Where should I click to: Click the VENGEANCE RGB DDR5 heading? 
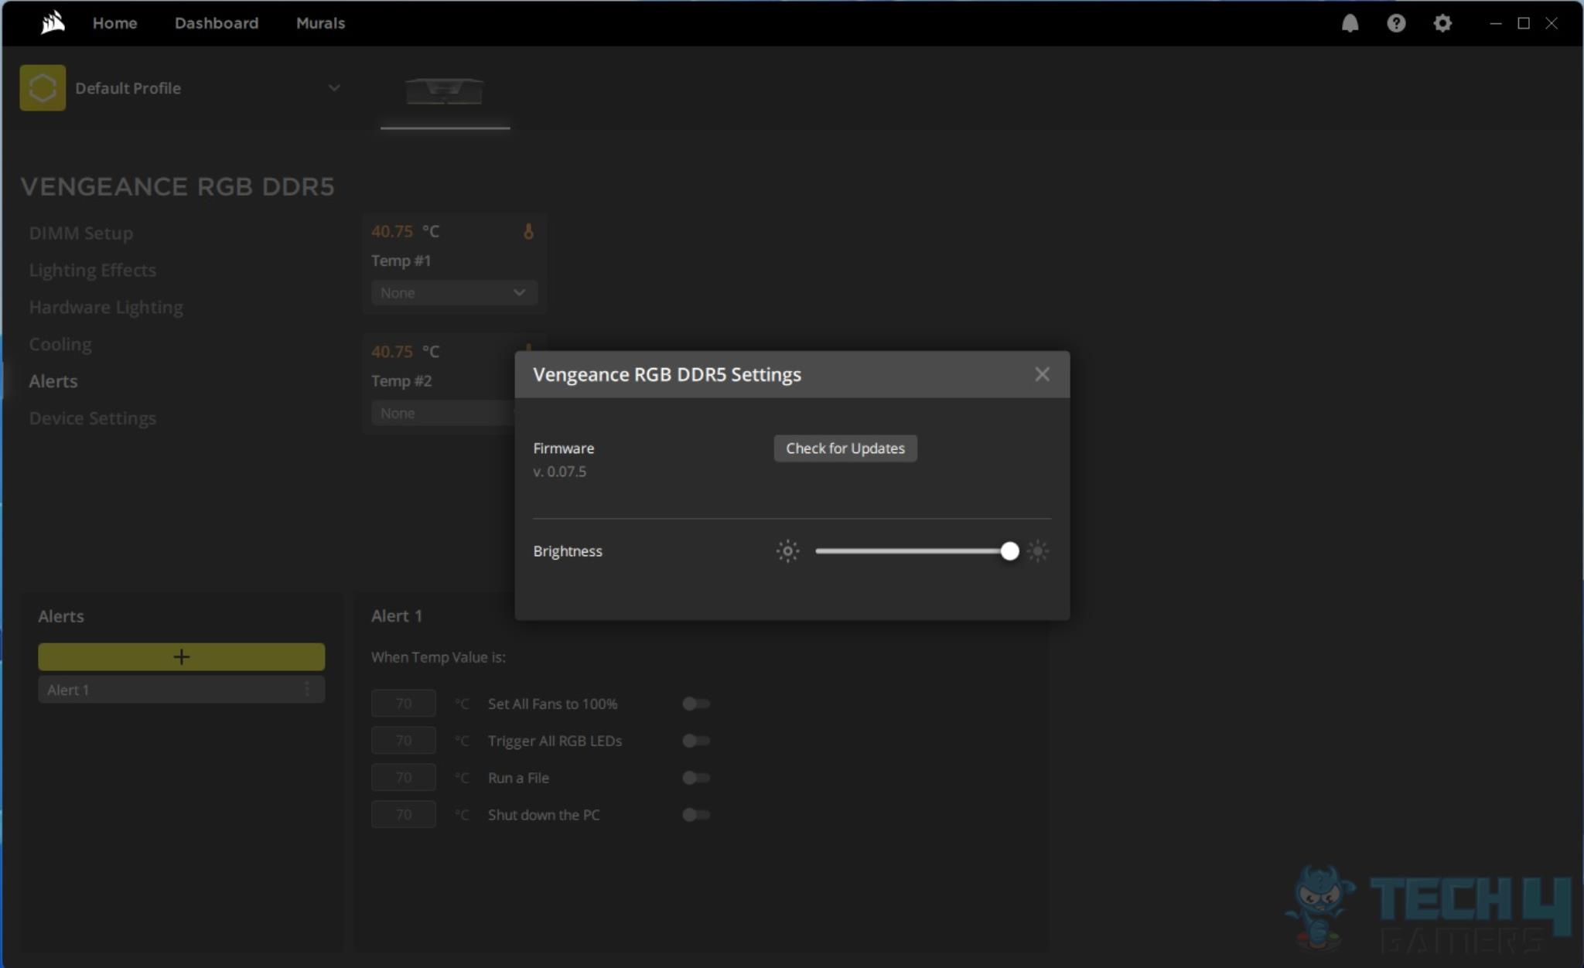click(x=178, y=187)
